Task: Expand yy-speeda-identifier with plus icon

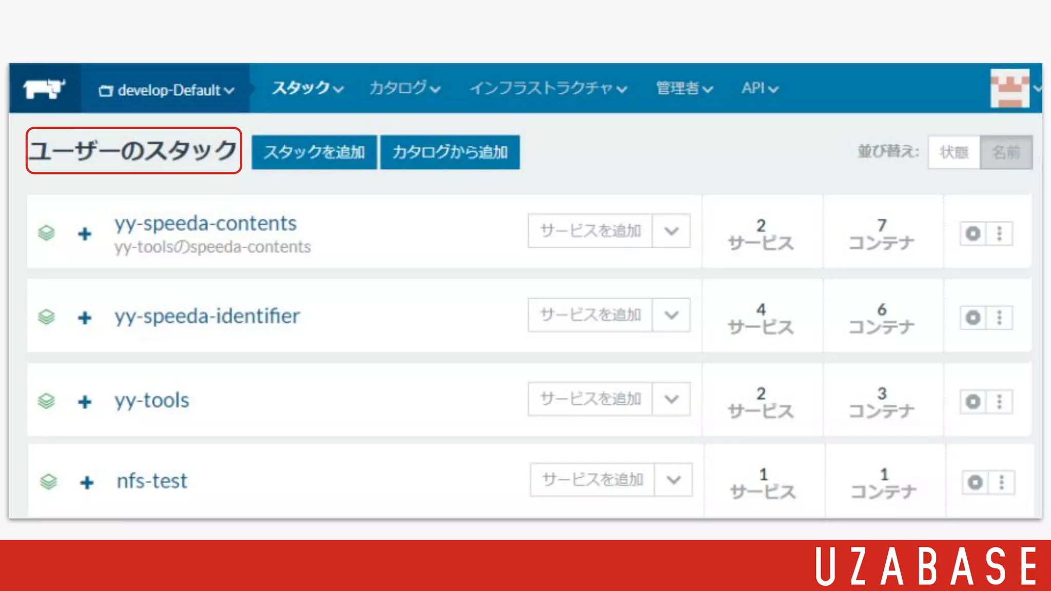Action: tap(85, 318)
